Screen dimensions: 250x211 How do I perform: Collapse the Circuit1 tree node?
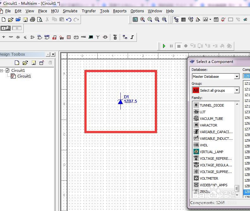(2, 71)
